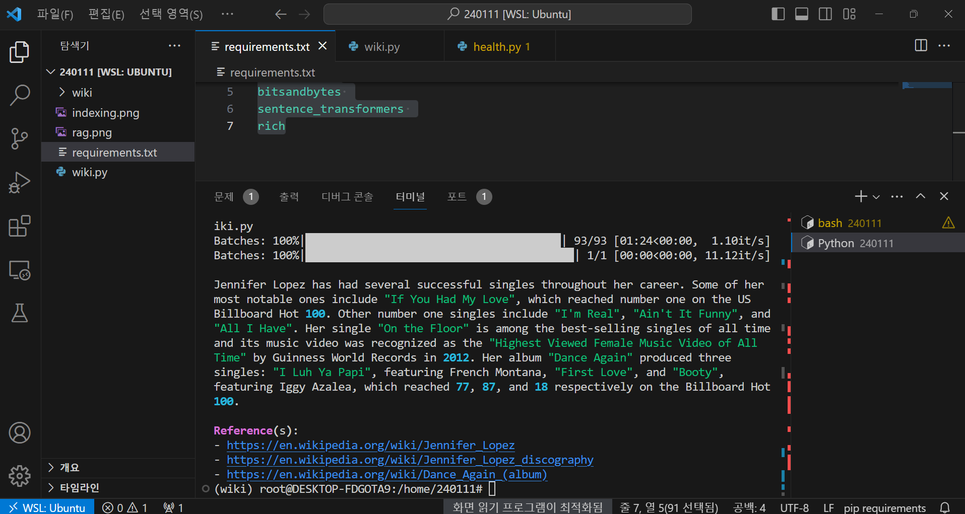Switch to the 포트 ports tab
The height and width of the screenshot is (514, 965).
point(469,197)
